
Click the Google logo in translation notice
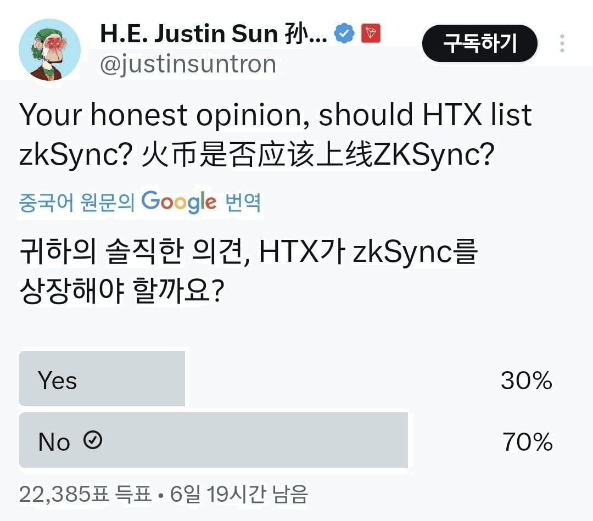[x=179, y=203]
